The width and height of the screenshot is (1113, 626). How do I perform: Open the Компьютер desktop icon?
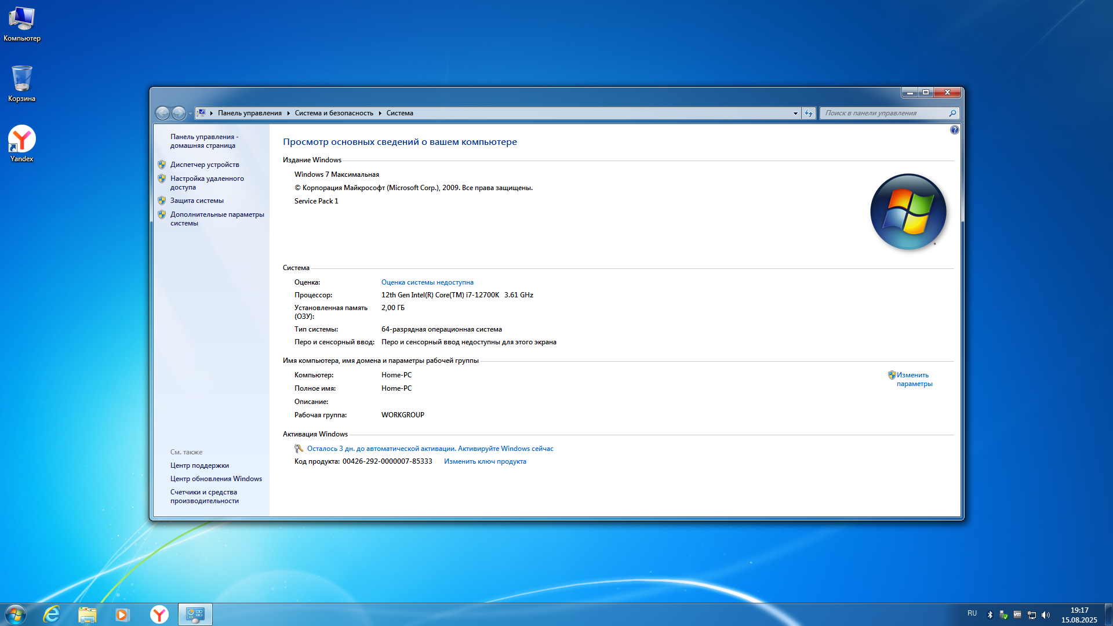22,24
